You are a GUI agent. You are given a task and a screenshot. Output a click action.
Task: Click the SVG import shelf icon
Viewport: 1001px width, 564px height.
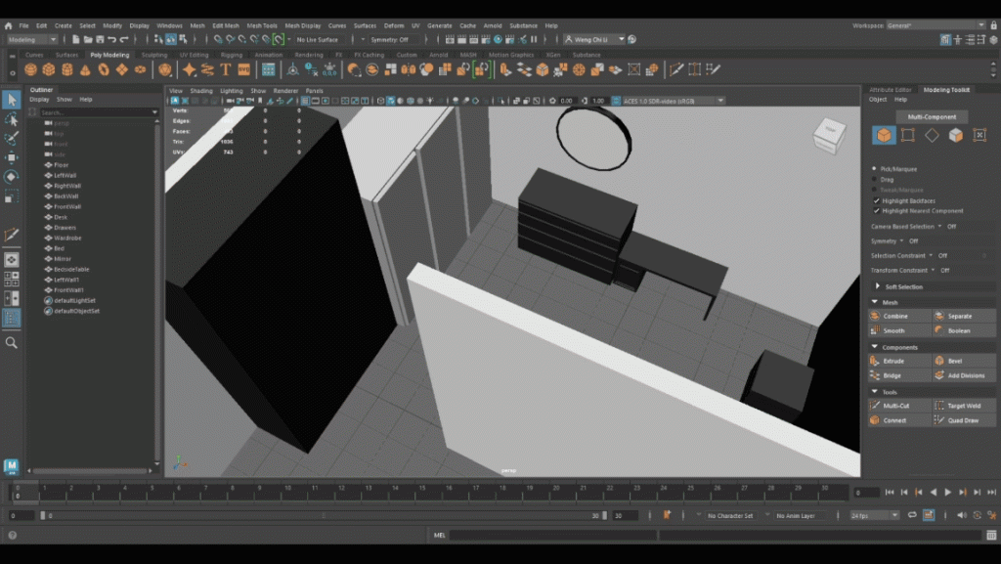coord(243,70)
